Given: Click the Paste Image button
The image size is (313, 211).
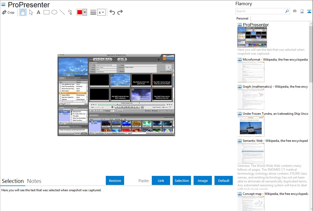Looking at the screenshot, I should point(202,180).
